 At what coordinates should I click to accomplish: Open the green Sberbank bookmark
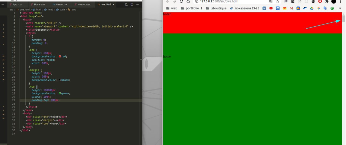coord(332,8)
